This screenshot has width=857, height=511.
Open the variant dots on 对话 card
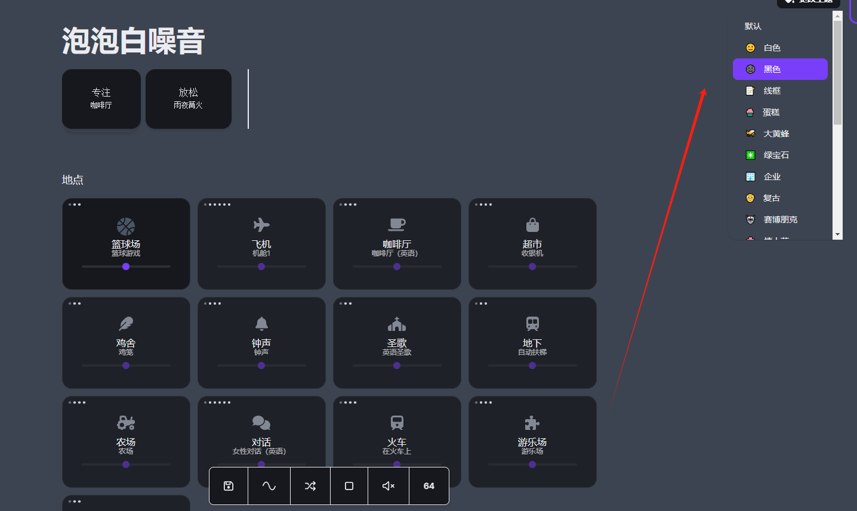(217, 402)
